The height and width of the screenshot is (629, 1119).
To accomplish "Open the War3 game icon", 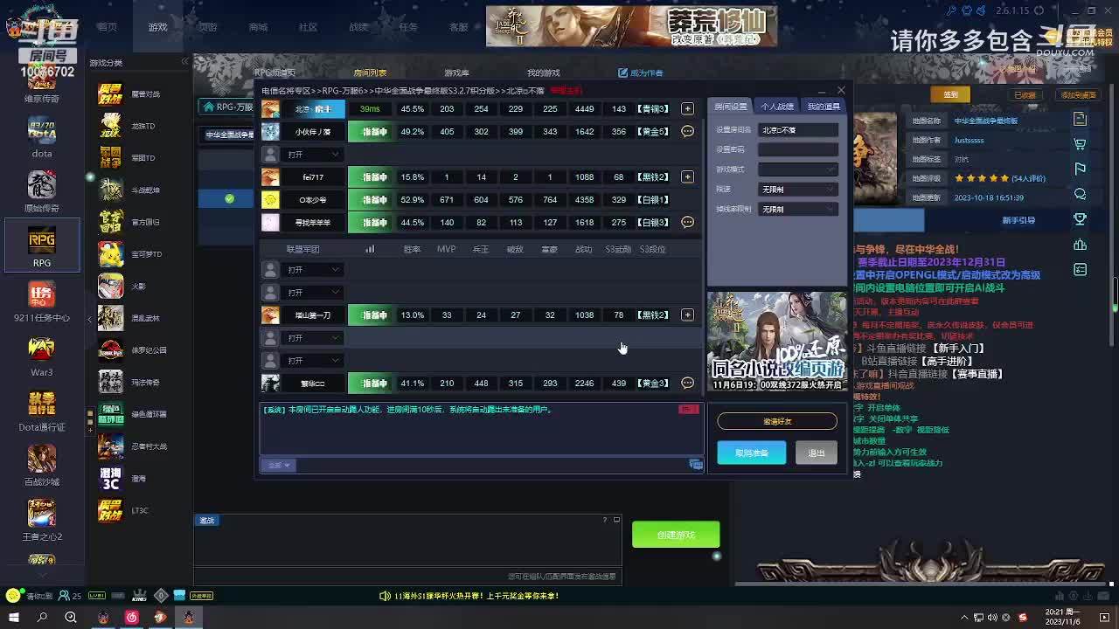I will [41, 356].
